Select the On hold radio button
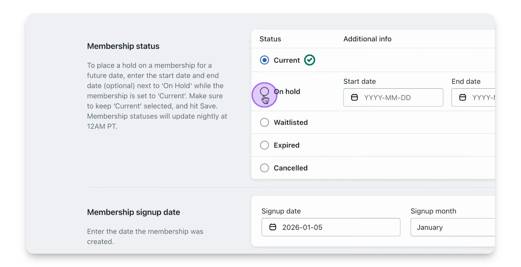The image size is (521, 267). click(x=265, y=92)
